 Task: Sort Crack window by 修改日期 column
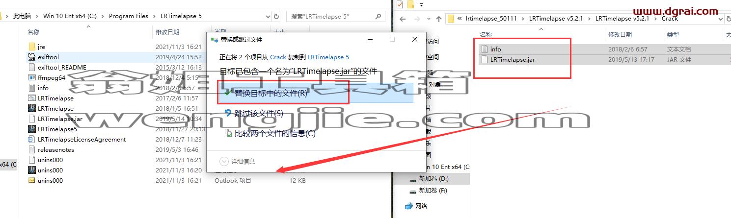tap(621, 35)
